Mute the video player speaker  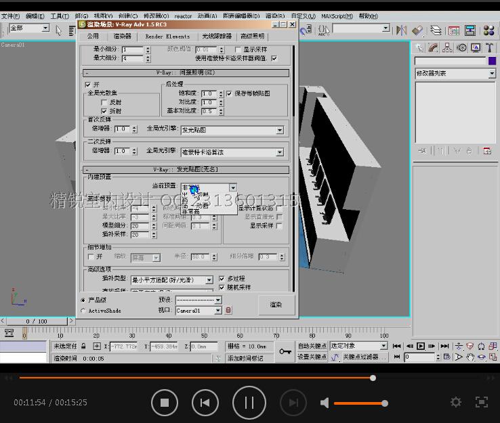click(325, 403)
